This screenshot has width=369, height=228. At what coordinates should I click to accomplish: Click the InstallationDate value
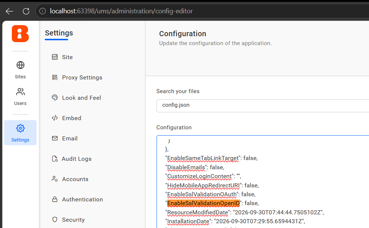pyautogui.click(x=259, y=221)
